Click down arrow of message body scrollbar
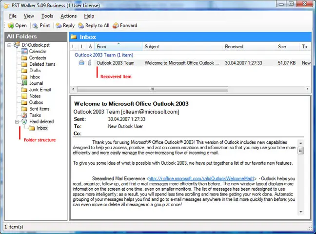Screen dimensions: 316x234 click(x=301, y=212)
